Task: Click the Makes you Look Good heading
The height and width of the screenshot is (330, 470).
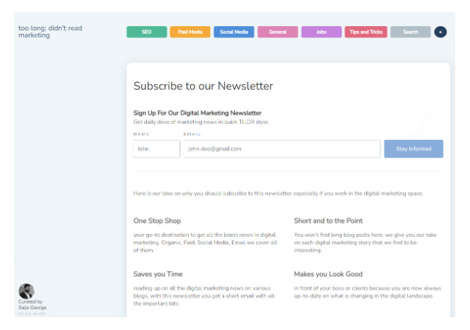Action: click(328, 274)
